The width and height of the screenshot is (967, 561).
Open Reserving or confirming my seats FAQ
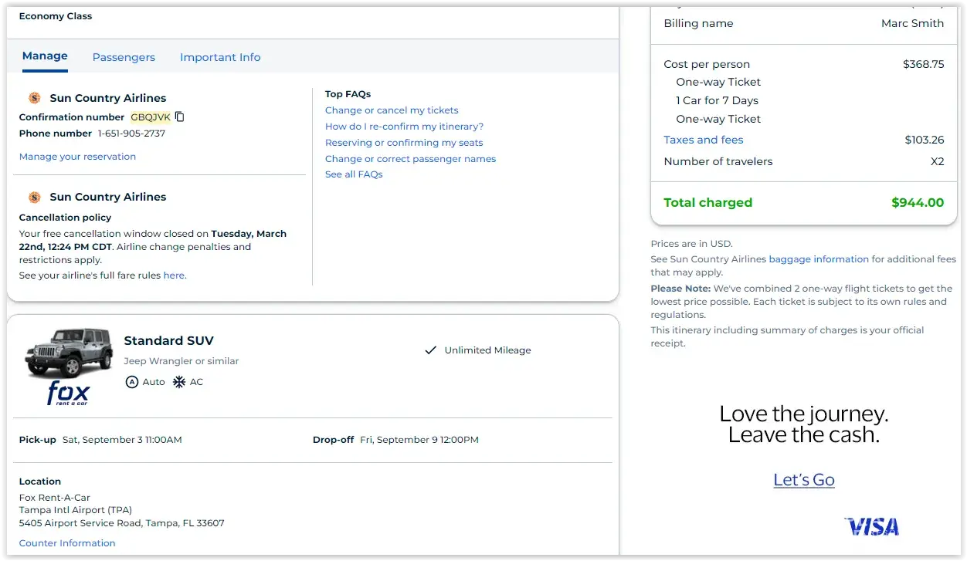pyautogui.click(x=404, y=143)
